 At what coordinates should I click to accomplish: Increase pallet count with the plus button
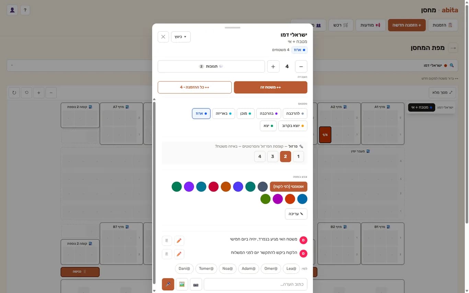[273, 67]
